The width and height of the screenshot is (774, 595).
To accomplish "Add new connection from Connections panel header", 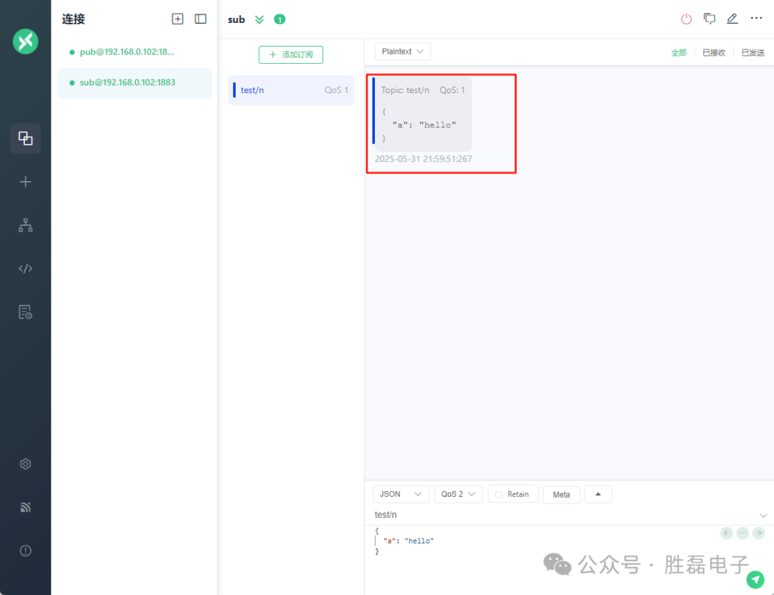I will tap(177, 19).
